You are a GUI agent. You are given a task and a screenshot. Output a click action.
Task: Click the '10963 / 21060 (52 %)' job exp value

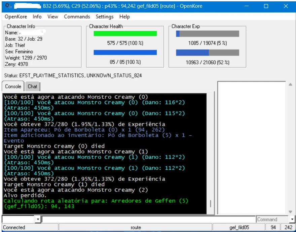[x=208, y=62]
